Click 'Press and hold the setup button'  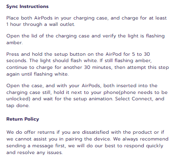pyautogui.click(x=46, y=54)
